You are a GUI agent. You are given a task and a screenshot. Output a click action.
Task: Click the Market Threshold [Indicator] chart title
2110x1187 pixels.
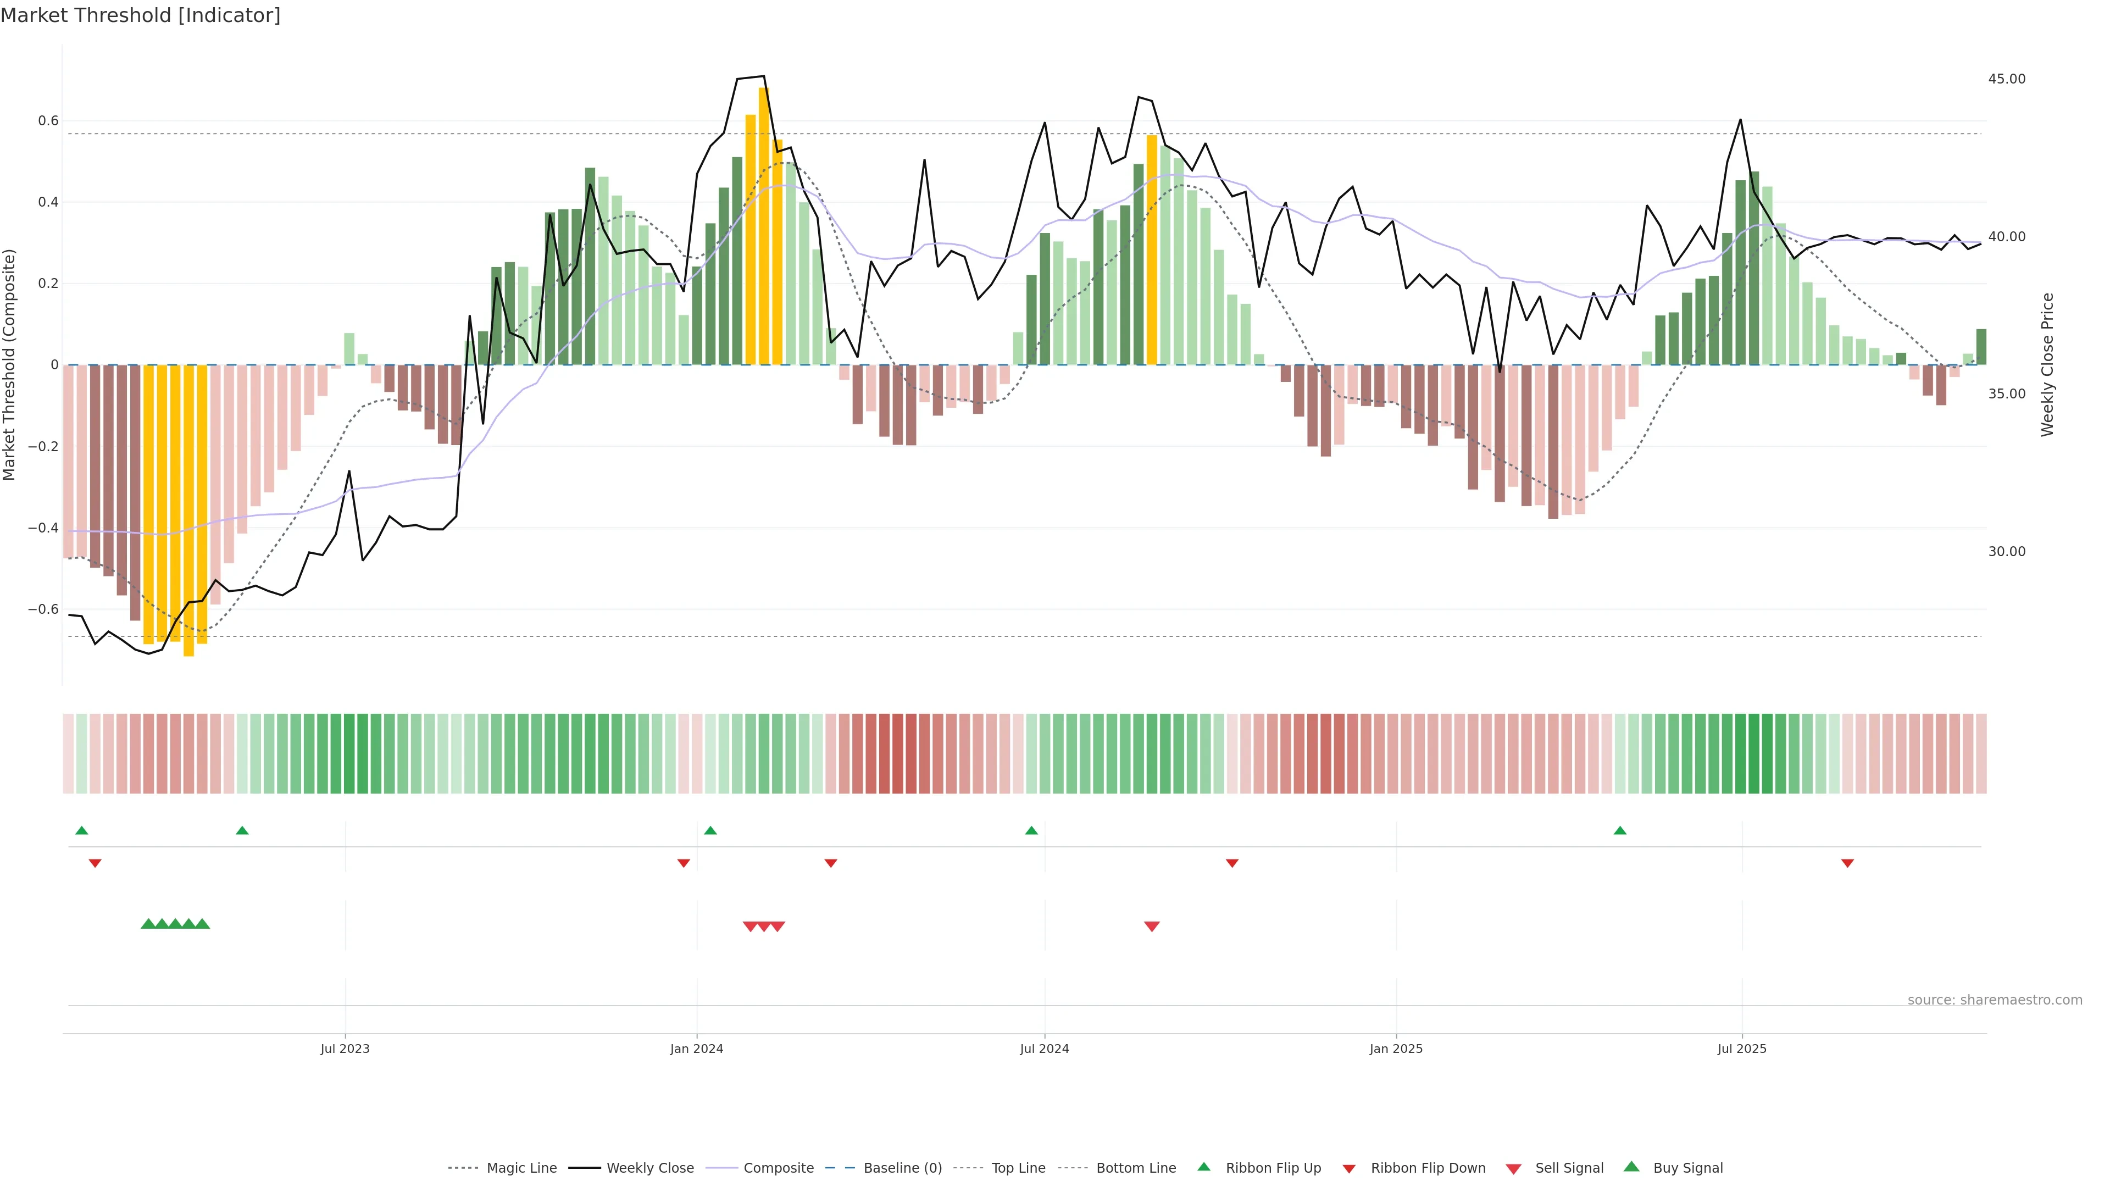click(x=140, y=15)
